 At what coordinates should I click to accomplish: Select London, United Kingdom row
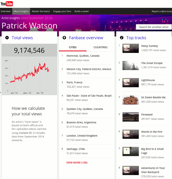point(87,138)
